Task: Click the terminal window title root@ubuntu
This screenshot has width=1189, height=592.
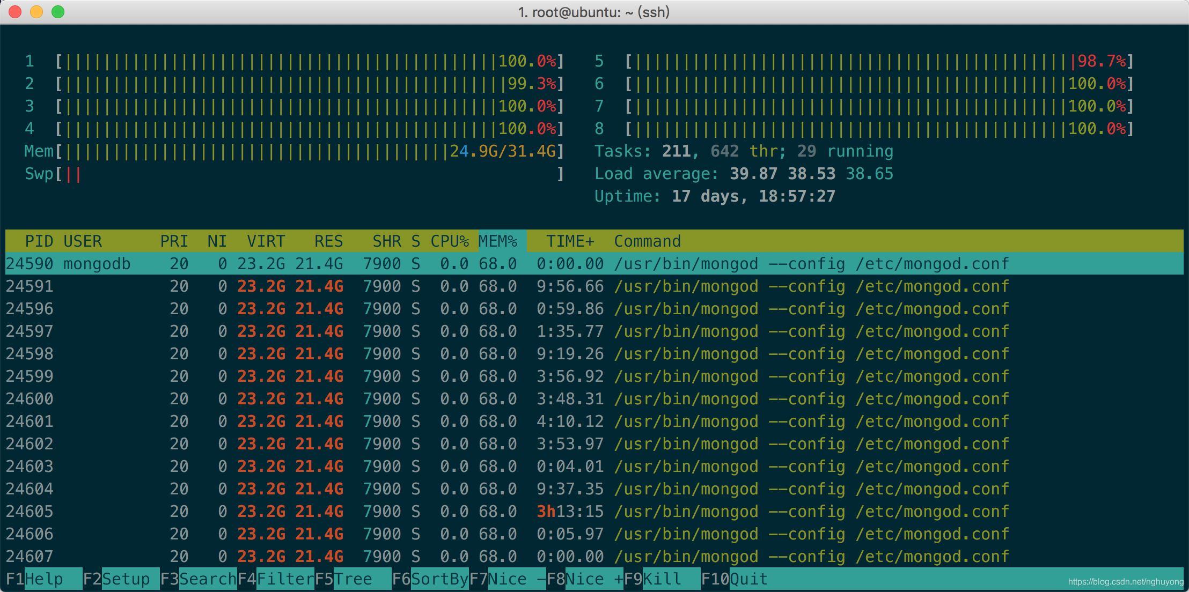Action: [x=594, y=12]
